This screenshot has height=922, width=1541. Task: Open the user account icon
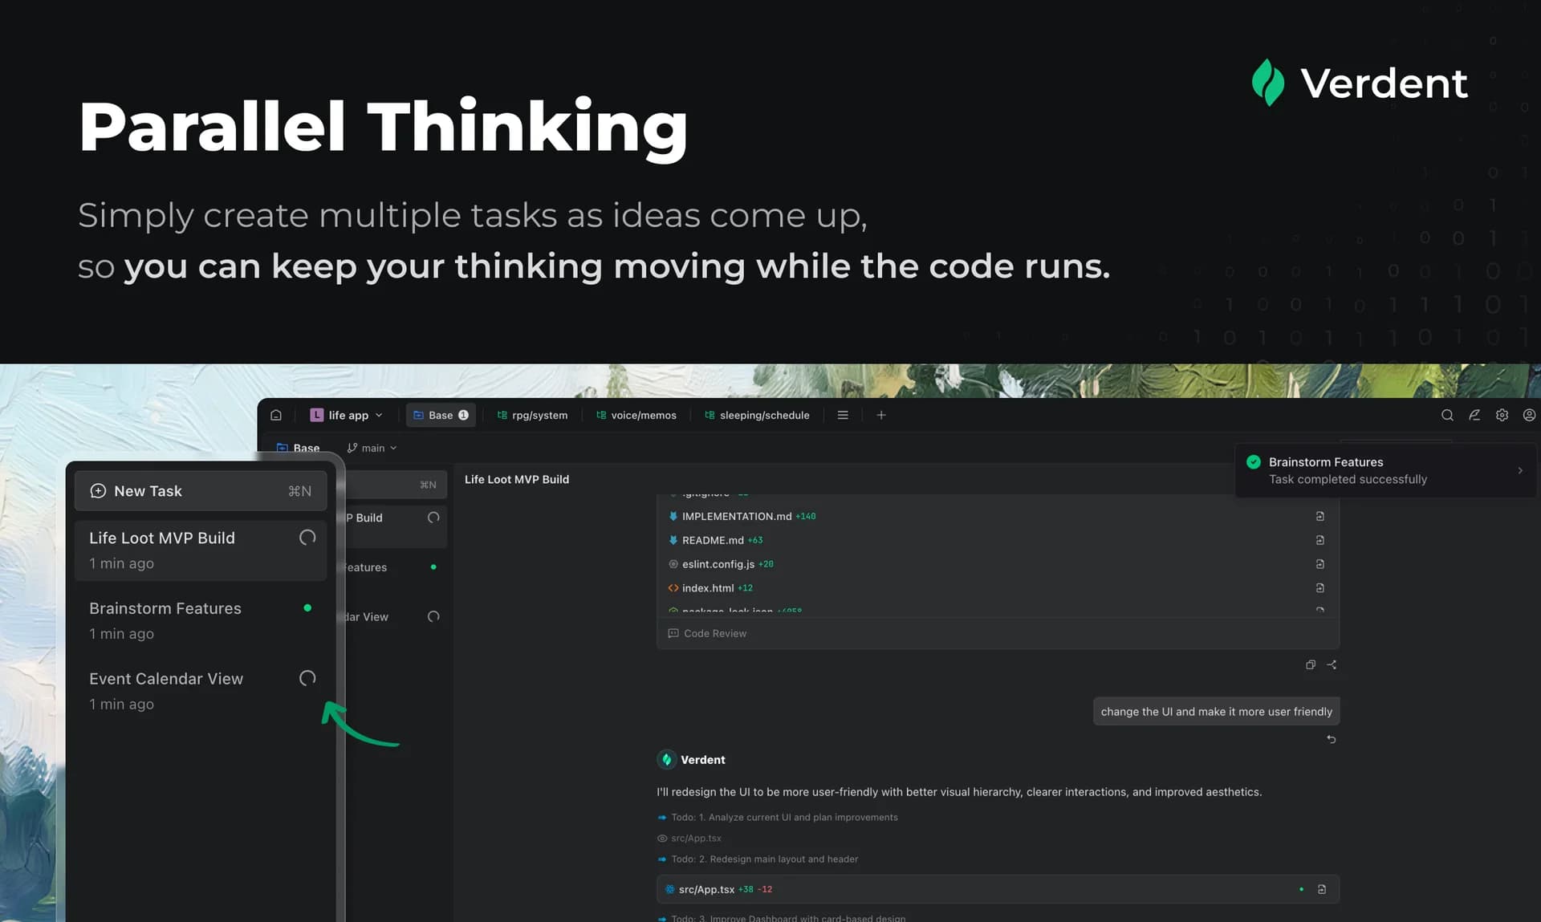point(1529,415)
